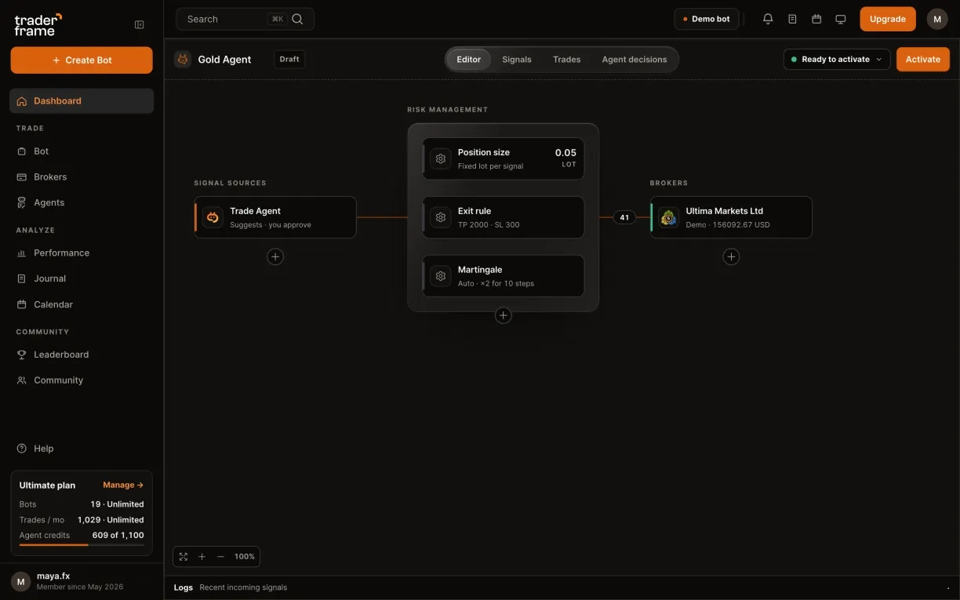The image size is (960, 600).
Task: Open Journal in the sidebar
Action: [82, 278]
